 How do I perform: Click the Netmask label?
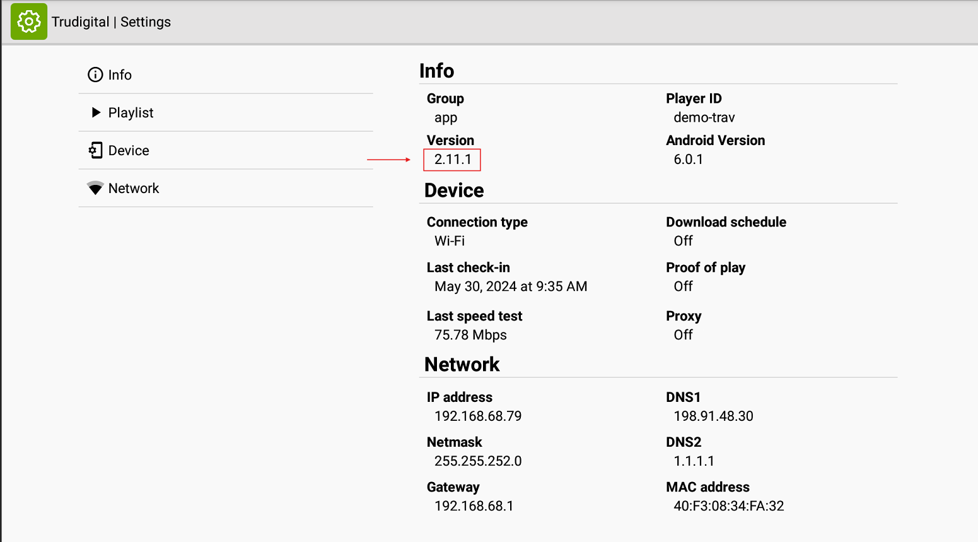pos(455,442)
